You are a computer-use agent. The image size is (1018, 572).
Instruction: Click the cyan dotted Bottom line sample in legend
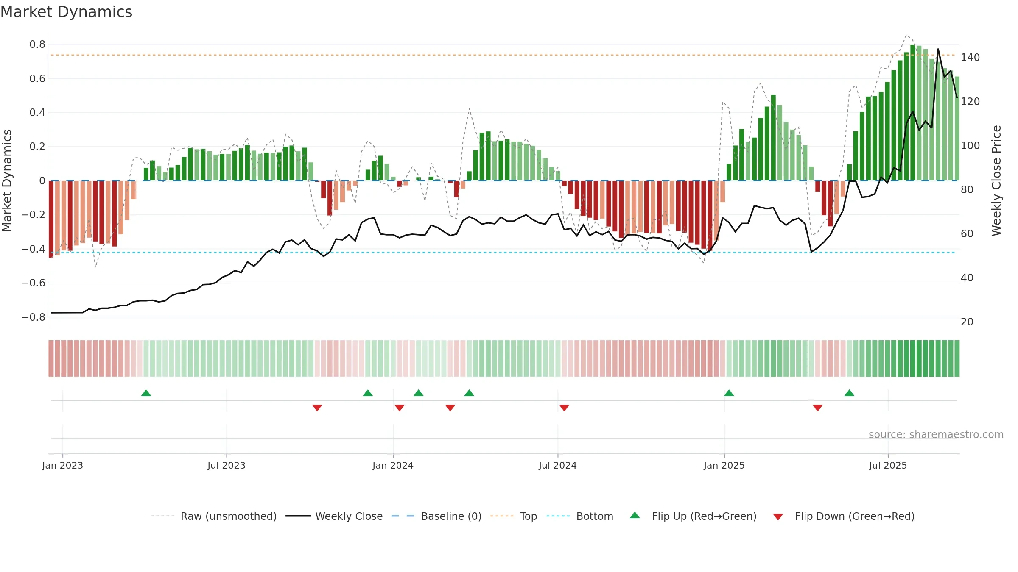[x=558, y=516]
